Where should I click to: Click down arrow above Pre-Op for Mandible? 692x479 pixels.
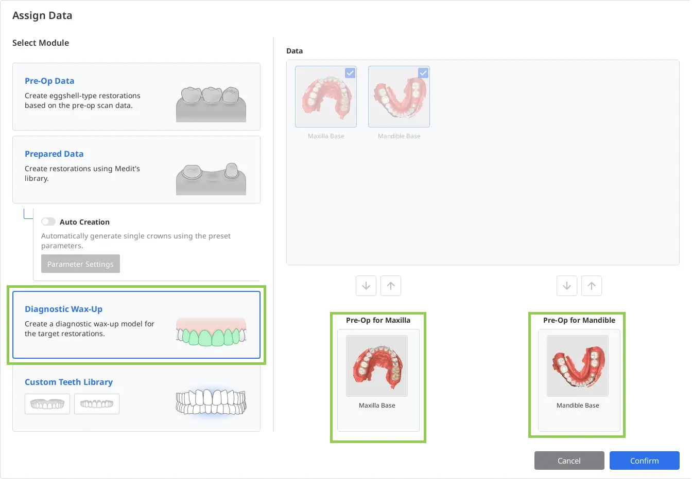point(567,286)
